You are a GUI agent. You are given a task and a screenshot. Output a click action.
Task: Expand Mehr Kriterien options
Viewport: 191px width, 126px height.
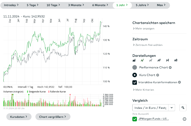pos(144,90)
